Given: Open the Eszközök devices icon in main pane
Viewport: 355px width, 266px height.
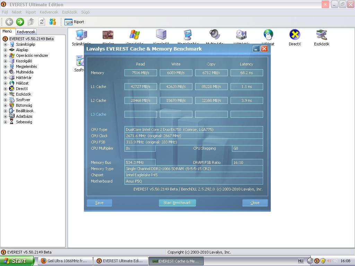Looking at the screenshot, I should [x=321, y=35].
